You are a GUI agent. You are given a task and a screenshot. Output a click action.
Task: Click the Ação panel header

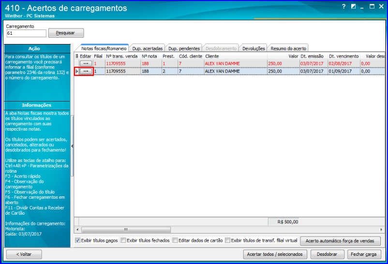click(37, 48)
